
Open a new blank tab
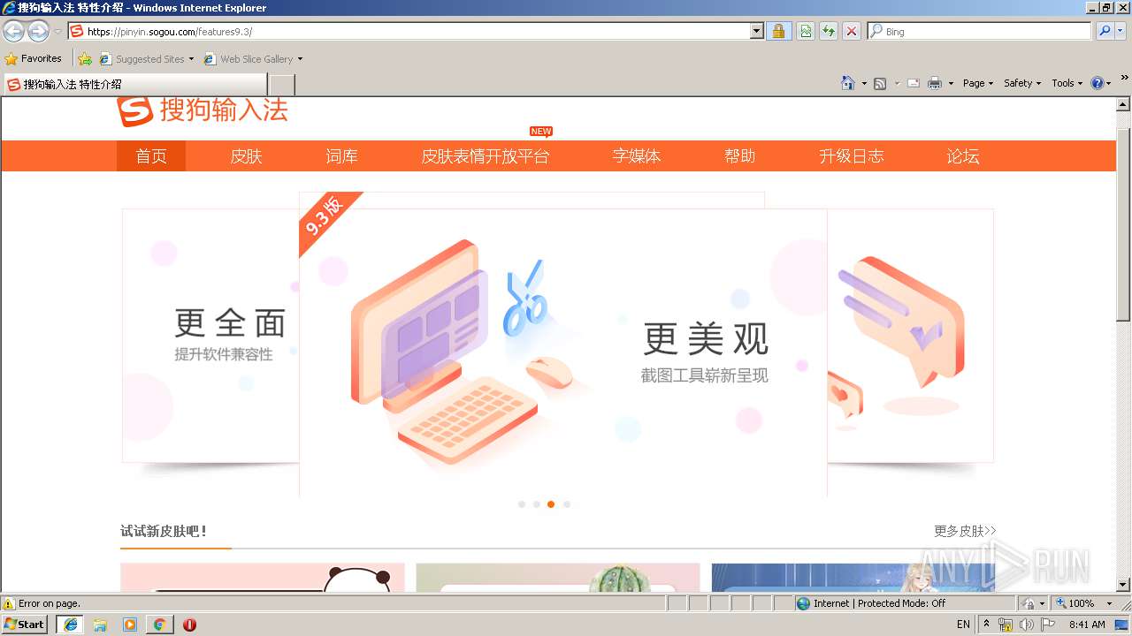[x=281, y=85]
